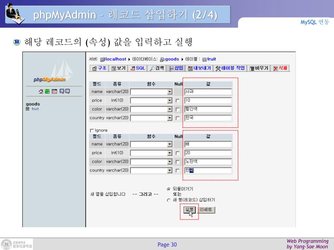Click the price value field containing 20
Screen dimensions: 334x250
208,153
